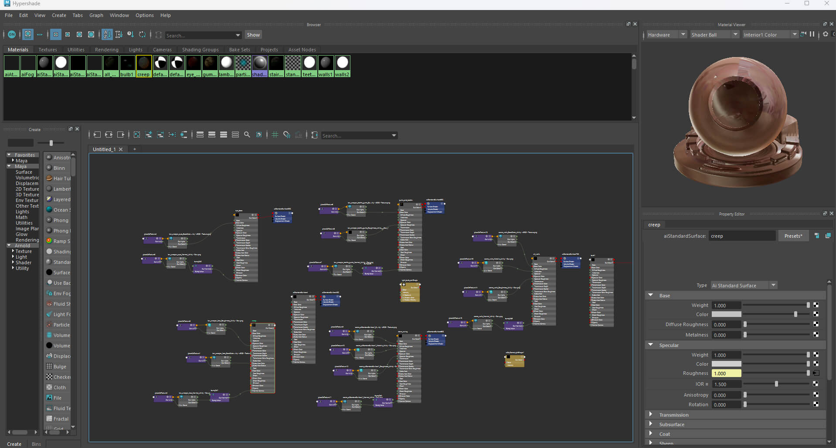Click the magnifier search icon in graph toolbar
Viewport: 836px width, 448px height.
click(247, 135)
